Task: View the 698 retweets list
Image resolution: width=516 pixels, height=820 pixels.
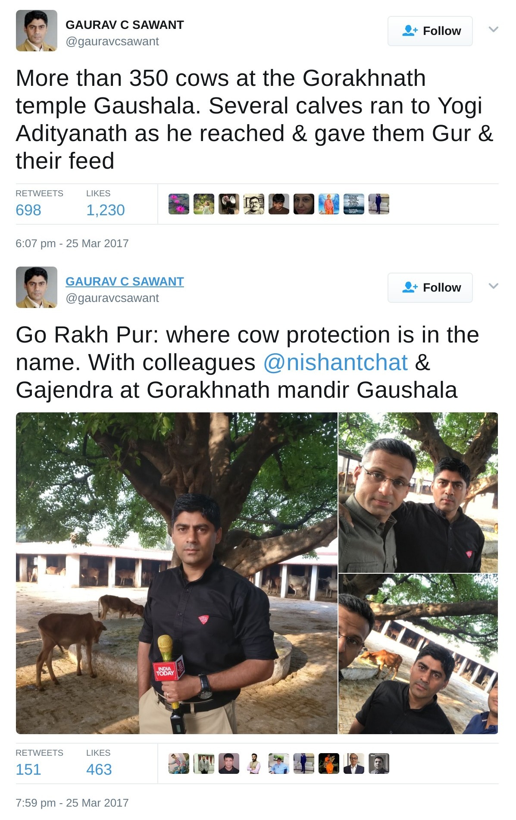Action: pos(28,210)
